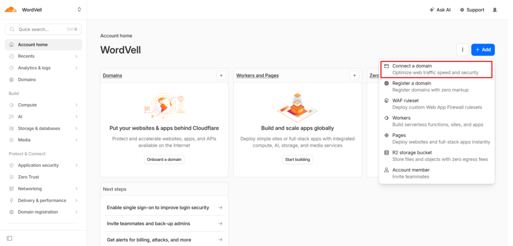
Task: Click the AI sparkle icon in sidebar
Action: [12, 116]
